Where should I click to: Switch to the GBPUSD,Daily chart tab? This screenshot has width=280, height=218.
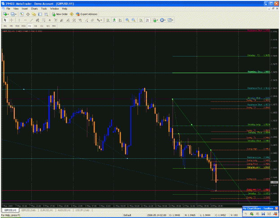[29, 210]
